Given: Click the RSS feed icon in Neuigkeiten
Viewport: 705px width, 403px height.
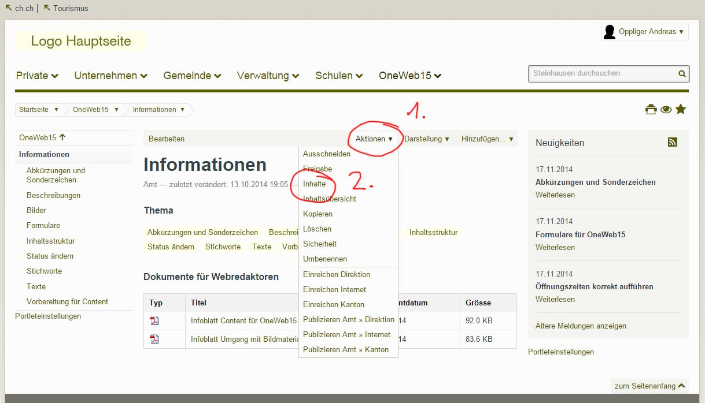Looking at the screenshot, I should 672,142.
